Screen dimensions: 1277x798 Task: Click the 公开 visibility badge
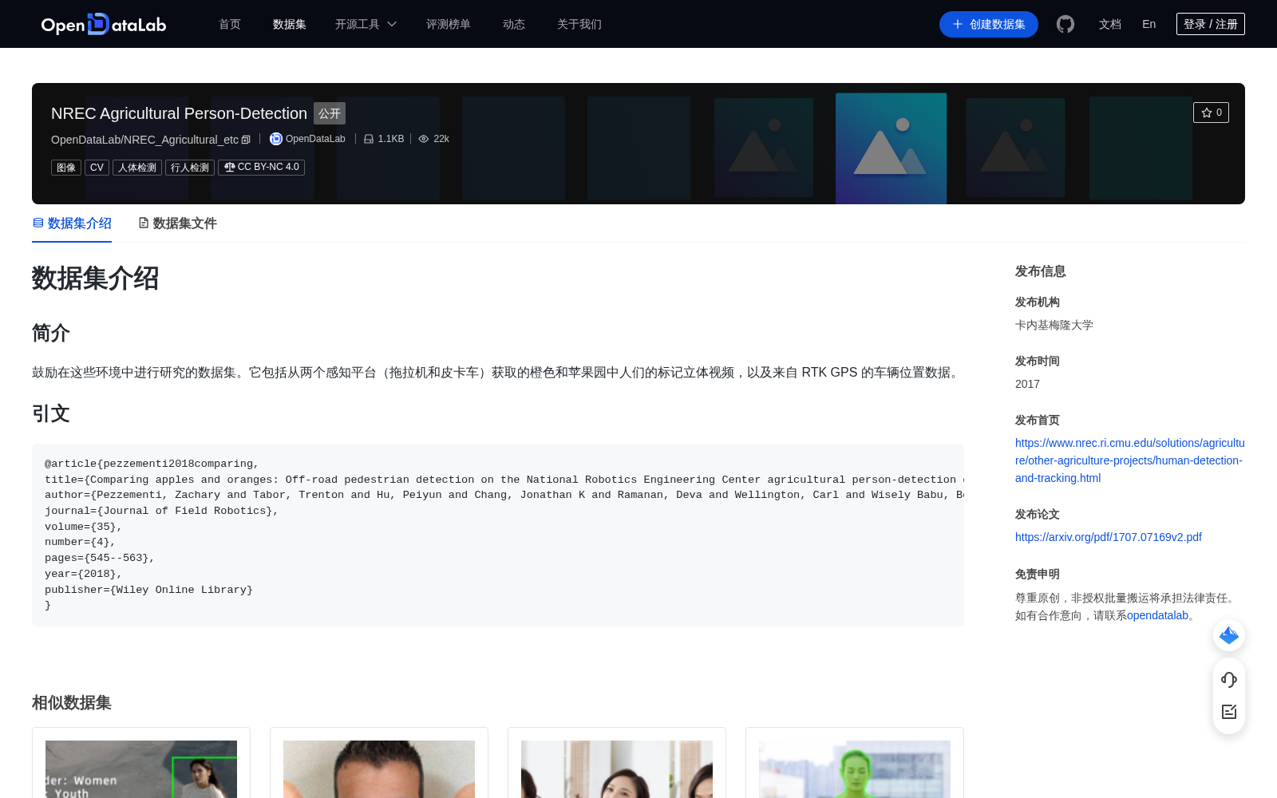click(x=330, y=113)
